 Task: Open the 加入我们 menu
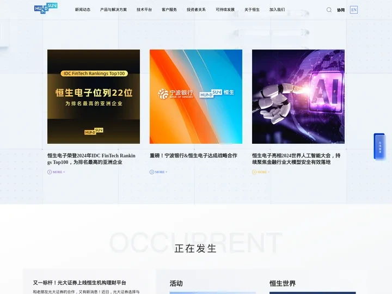click(x=277, y=9)
